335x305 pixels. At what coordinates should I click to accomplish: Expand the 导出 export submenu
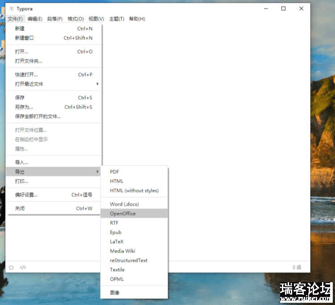[x=53, y=172]
